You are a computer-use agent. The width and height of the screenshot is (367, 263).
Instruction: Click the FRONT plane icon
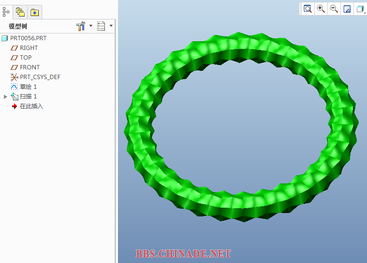(14, 67)
